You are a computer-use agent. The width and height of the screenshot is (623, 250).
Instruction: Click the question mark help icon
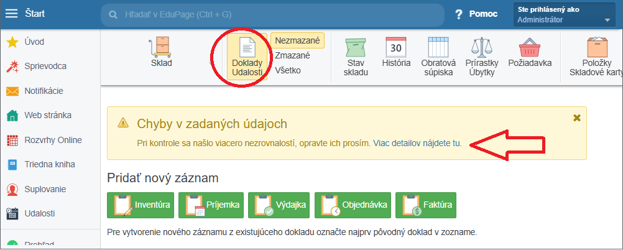(459, 15)
